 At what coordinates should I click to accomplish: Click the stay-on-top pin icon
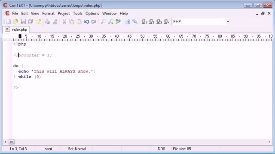click(x=135, y=22)
